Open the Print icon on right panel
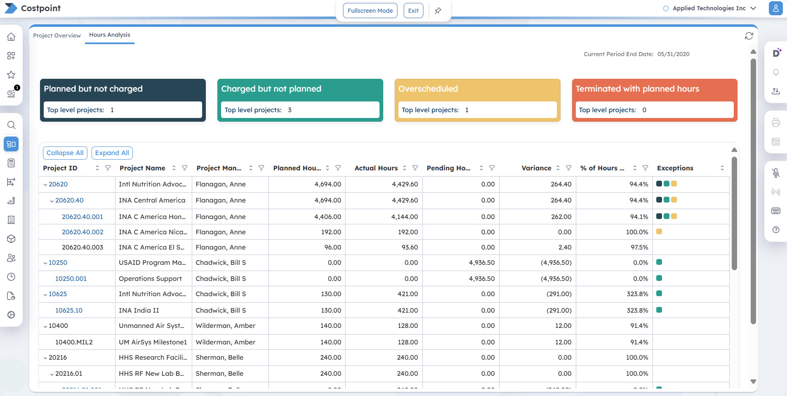 tap(775, 123)
